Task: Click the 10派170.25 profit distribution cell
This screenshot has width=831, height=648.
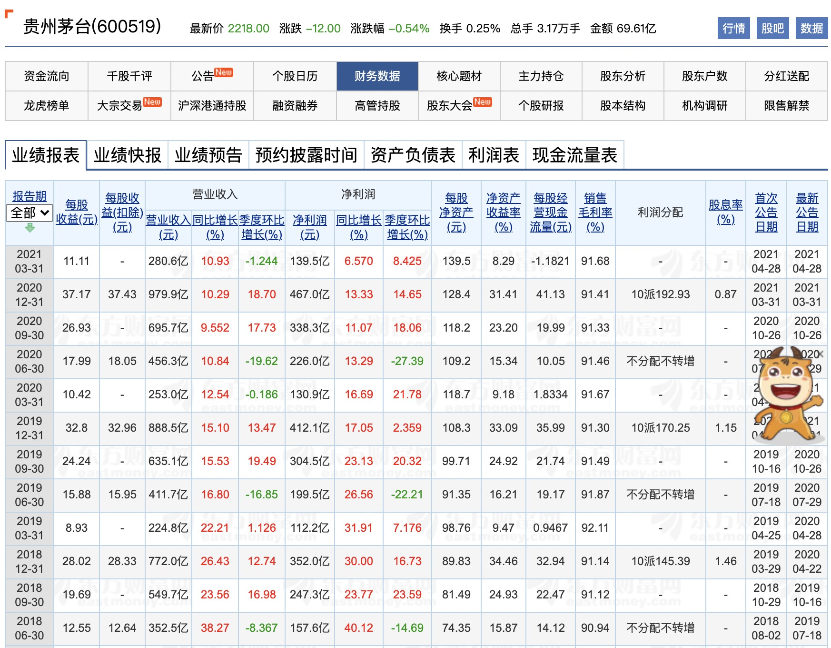Action: (x=661, y=428)
